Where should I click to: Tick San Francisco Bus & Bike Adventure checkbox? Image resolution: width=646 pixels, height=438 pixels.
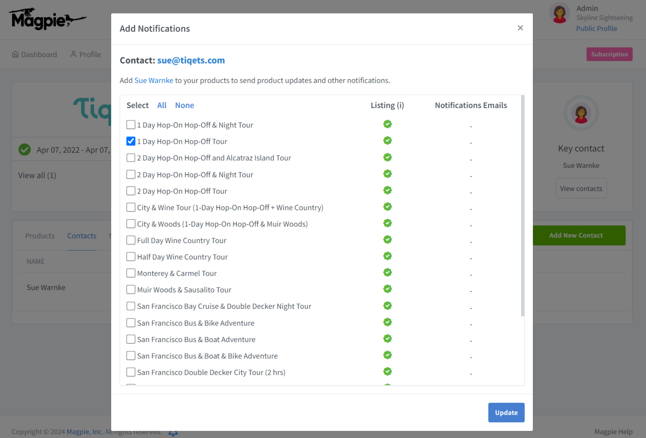pyautogui.click(x=131, y=323)
